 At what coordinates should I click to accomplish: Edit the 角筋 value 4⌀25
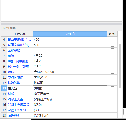click(x=70, y=56)
